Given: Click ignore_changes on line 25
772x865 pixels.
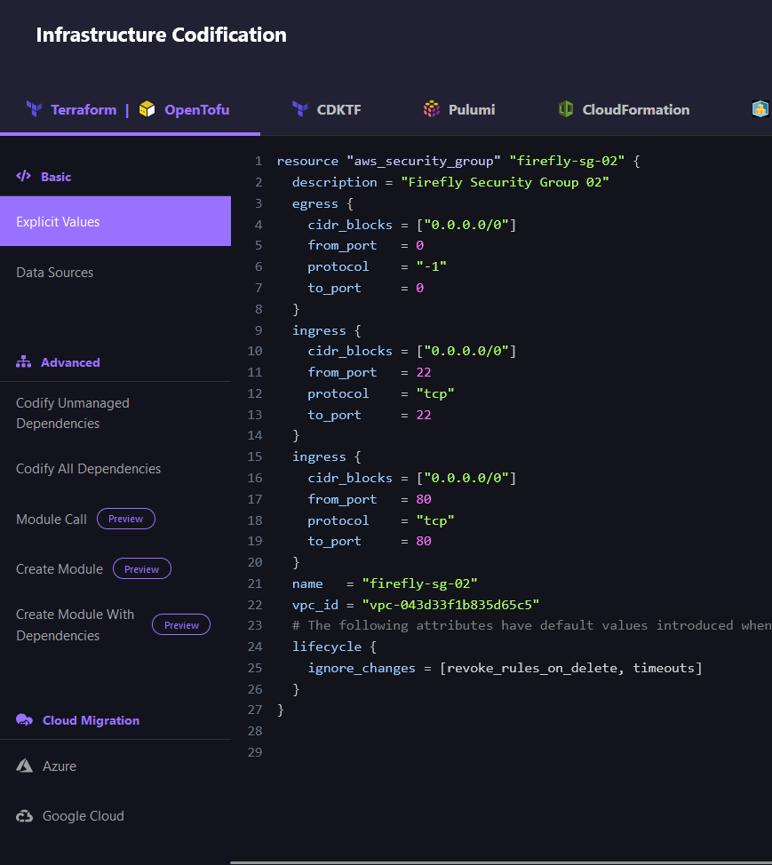Looking at the screenshot, I should [x=362, y=668].
